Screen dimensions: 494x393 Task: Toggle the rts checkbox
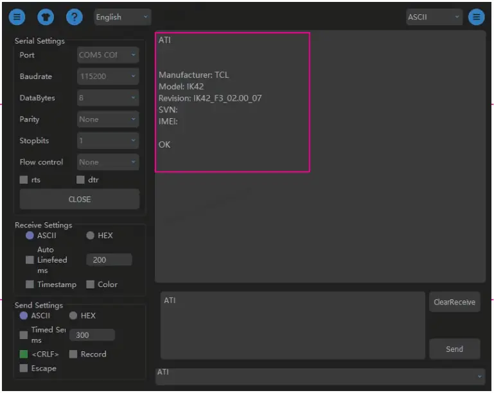coord(24,180)
